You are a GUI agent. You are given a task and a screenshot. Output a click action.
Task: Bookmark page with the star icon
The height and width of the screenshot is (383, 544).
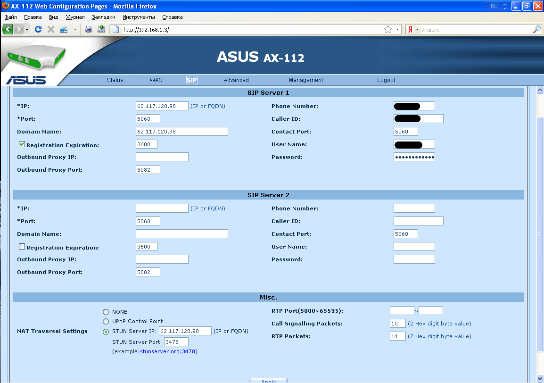(388, 30)
